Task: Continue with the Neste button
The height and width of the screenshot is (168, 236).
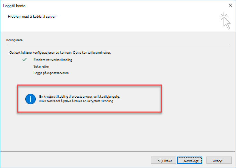Action: [189, 160]
